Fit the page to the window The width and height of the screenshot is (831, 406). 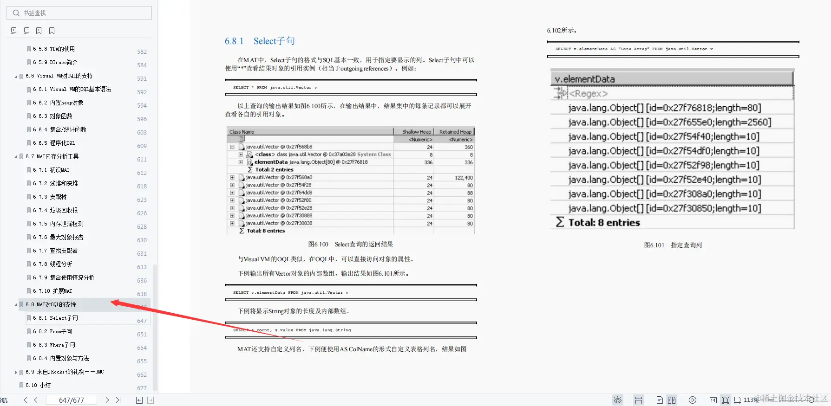tap(726, 400)
